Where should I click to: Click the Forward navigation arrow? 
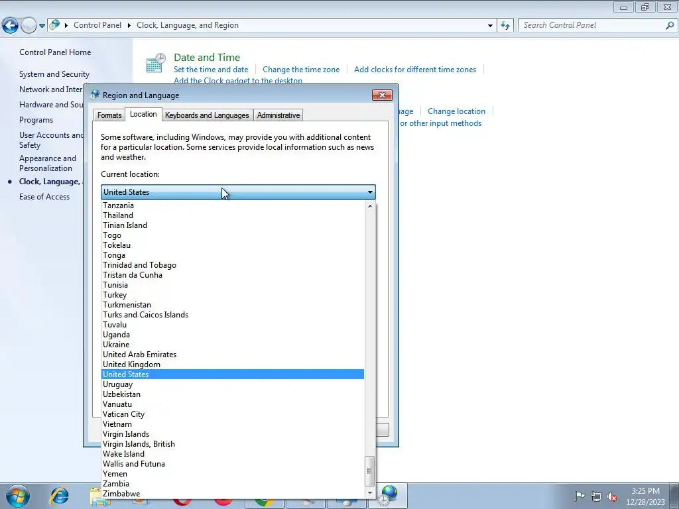coord(29,26)
